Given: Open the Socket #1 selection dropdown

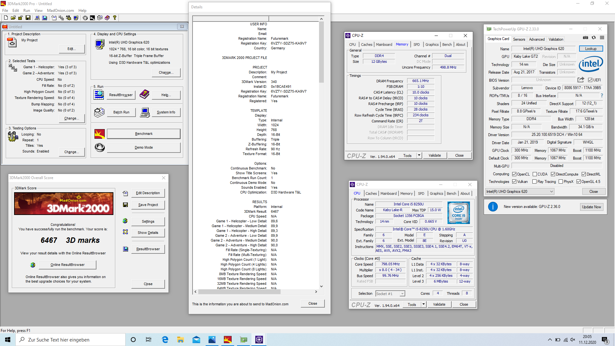Looking at the screenshot, I should pos(390,293).
